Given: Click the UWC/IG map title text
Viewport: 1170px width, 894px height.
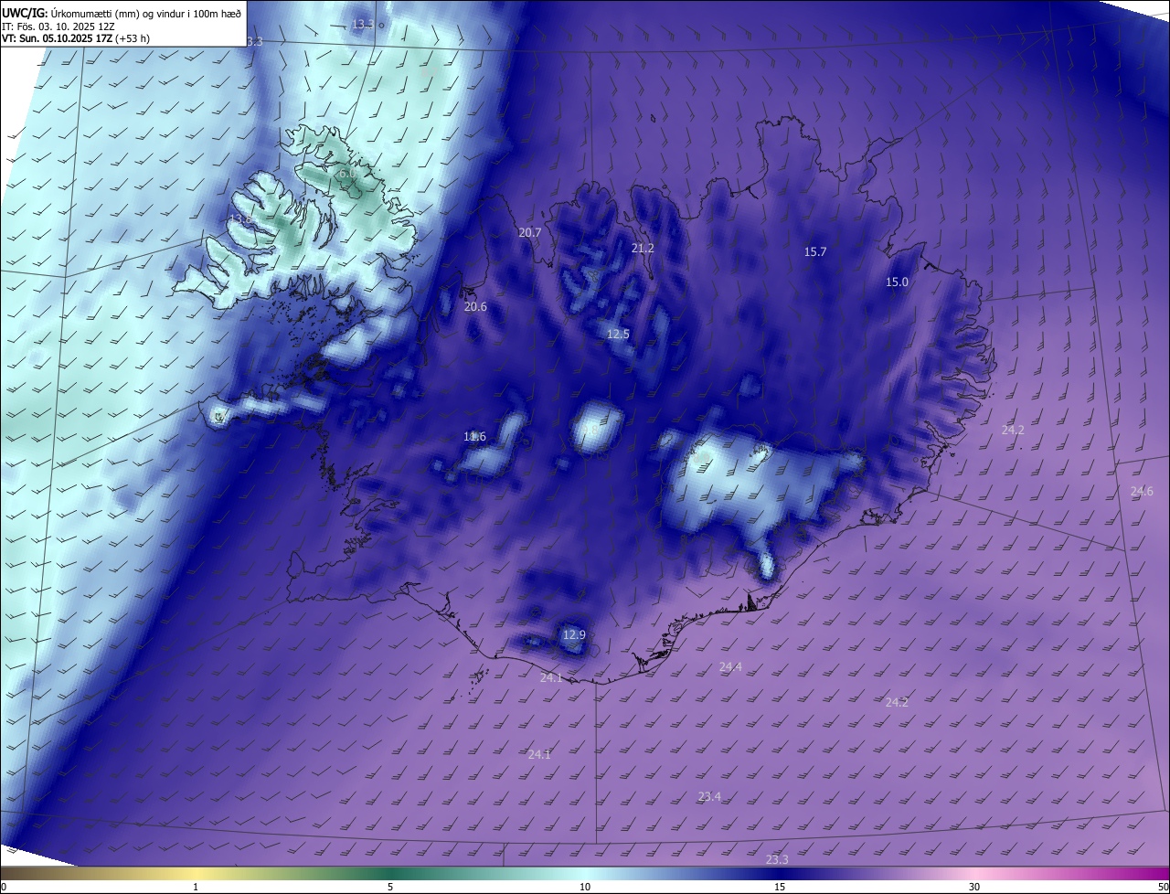Looking at the screenshot, I should [x=122, y=13].
